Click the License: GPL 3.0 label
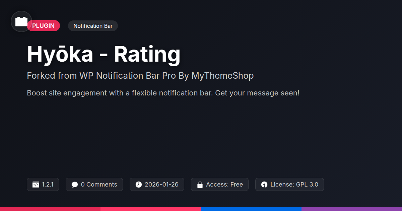This screenshot has height=211, width=402. (294, 185)
